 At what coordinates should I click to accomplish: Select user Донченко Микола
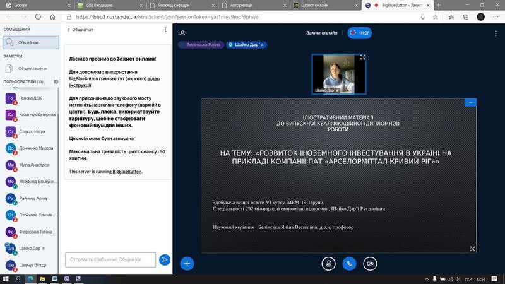[30, 148]
